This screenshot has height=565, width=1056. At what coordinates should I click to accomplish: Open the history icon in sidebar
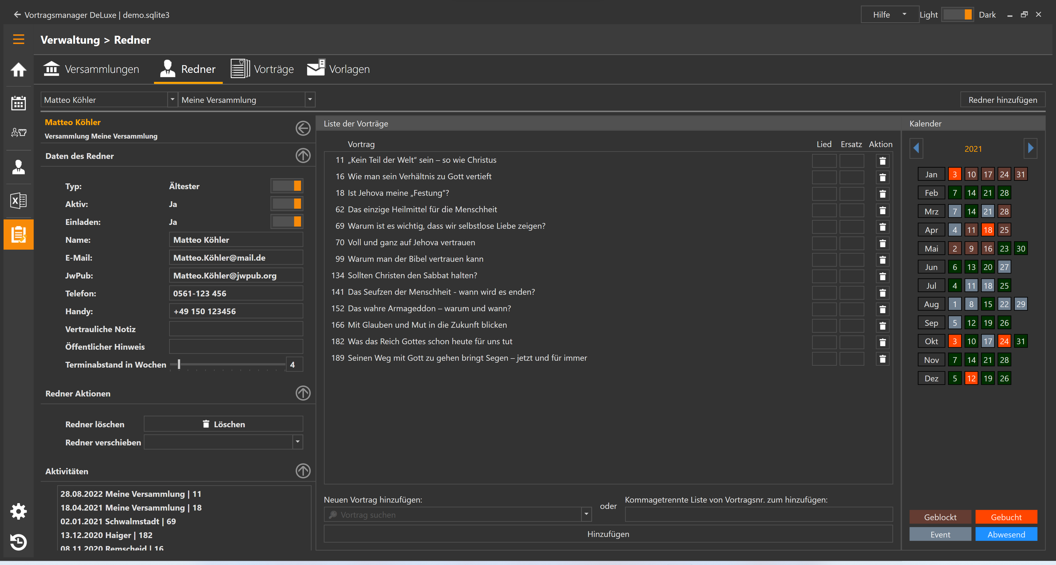(18, 542)
